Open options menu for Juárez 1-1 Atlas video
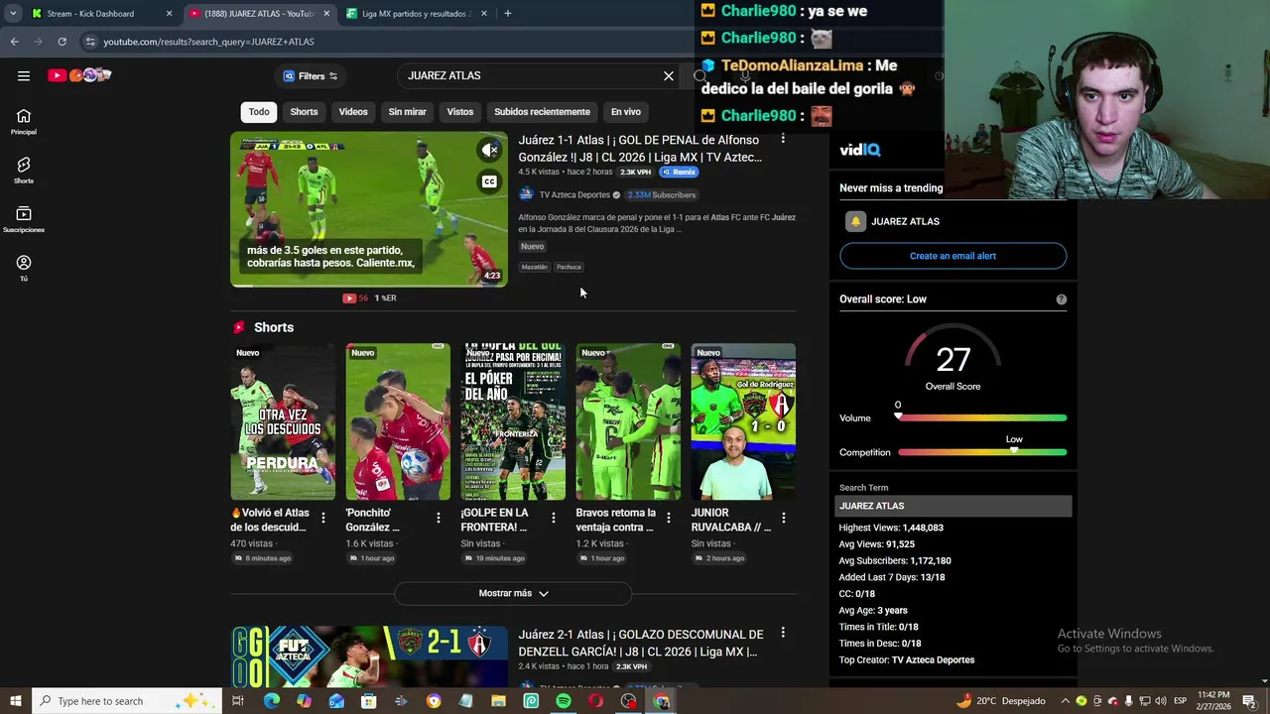The image size is (1270, 714). (783, 139)
